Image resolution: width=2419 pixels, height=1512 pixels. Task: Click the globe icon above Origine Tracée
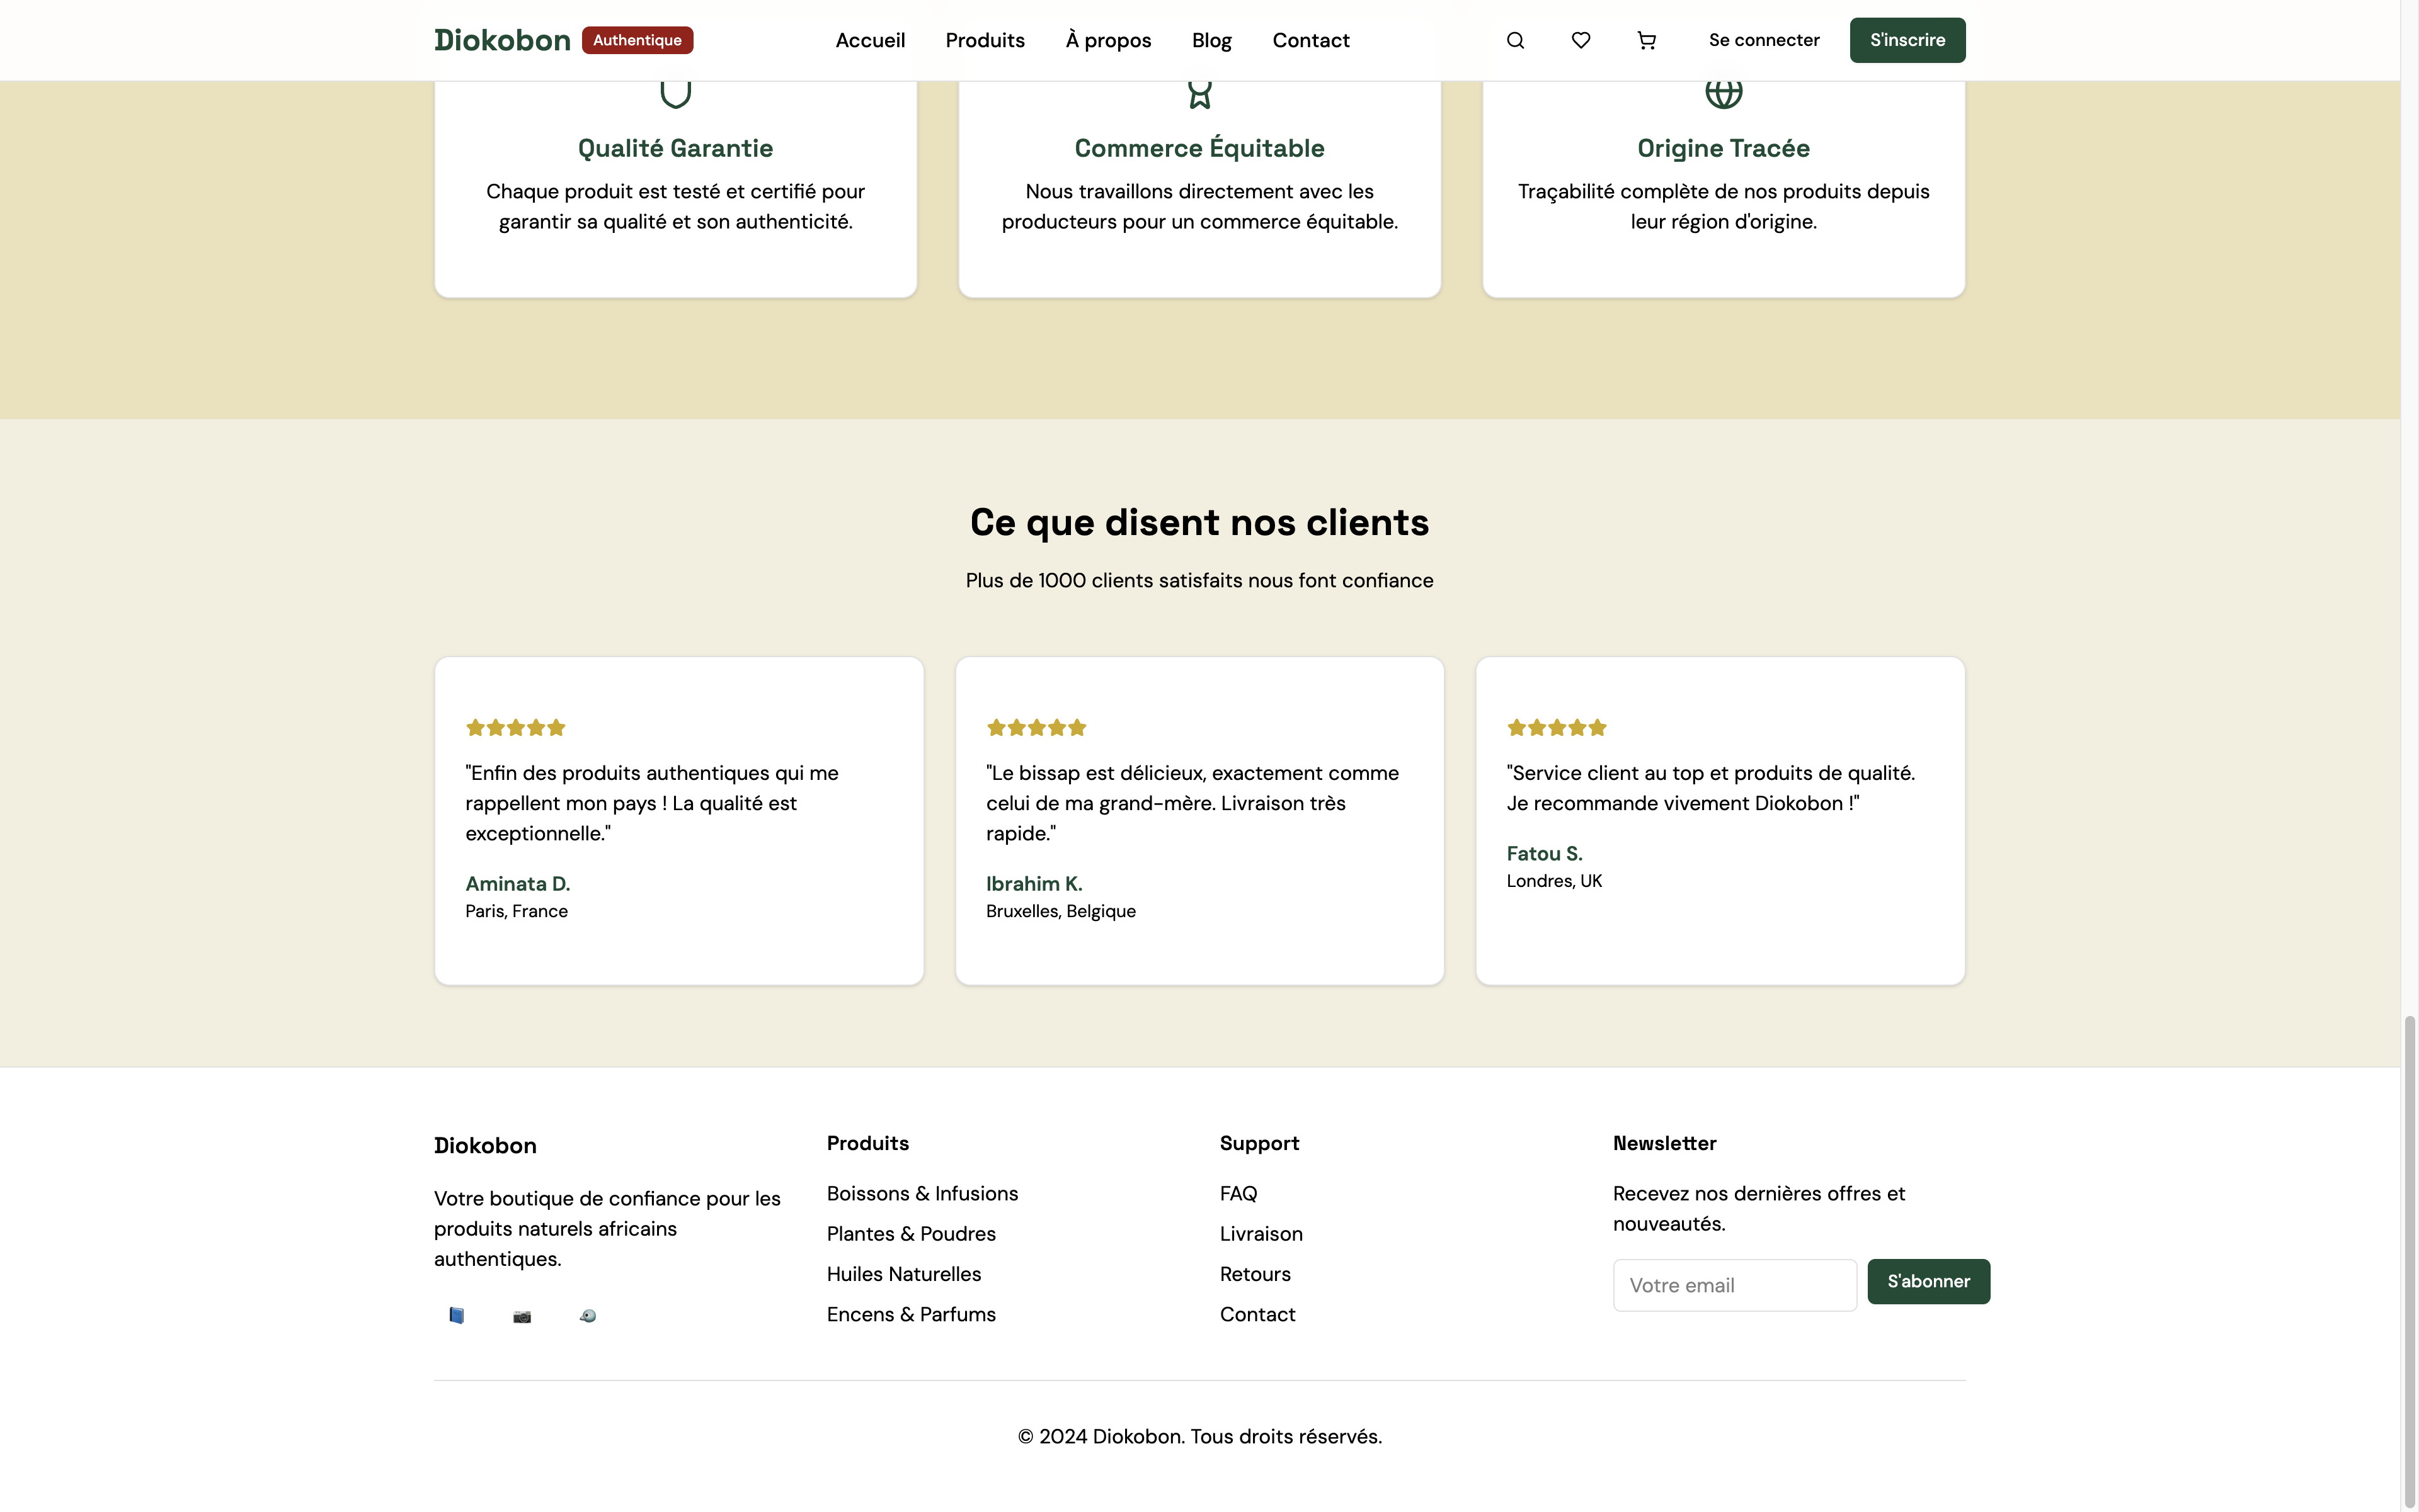(x=1724, y=92)
